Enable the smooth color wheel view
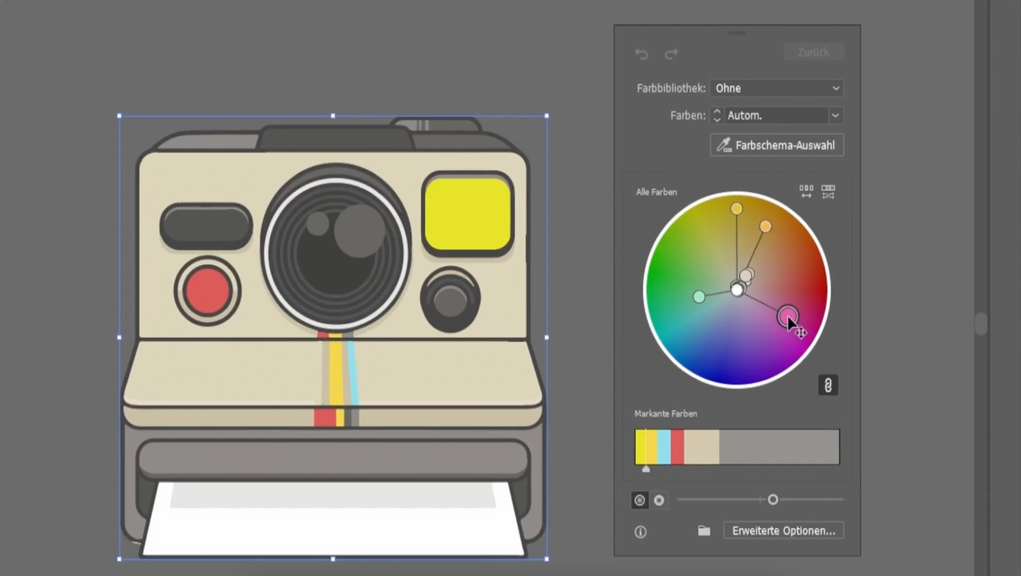Image resolution: width=1021 pixels, height=576 pixels. click(x=639, y=500)
